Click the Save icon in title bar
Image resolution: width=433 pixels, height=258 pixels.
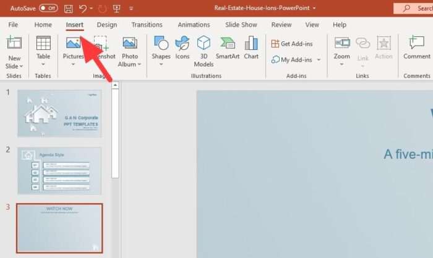click(69, 9)
